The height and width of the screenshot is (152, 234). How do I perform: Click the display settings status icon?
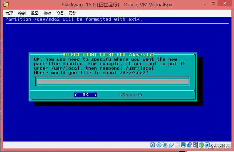(x=183, y=145)
